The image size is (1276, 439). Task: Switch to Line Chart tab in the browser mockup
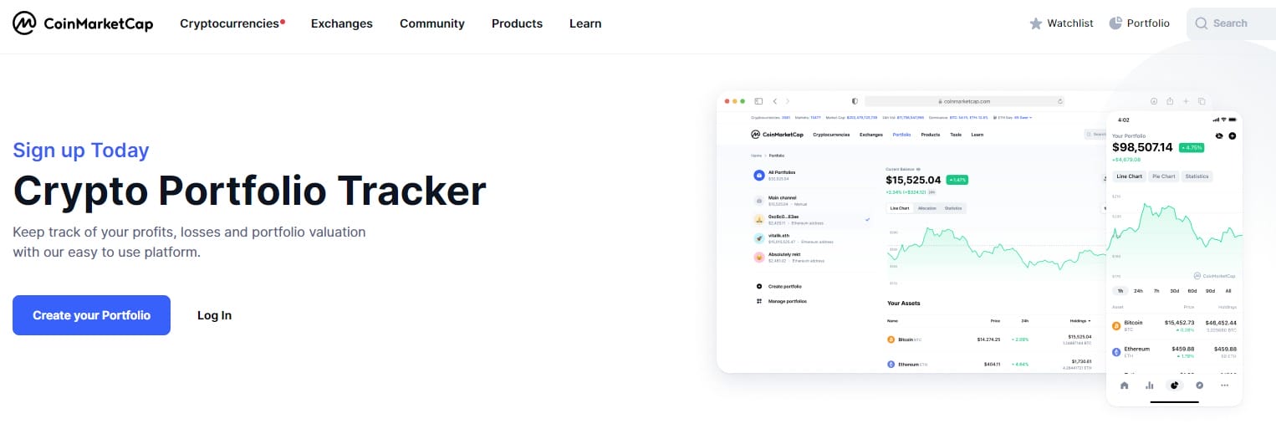pos(900,208)
